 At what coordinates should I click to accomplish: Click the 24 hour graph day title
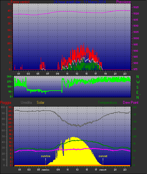coord(80,2)
